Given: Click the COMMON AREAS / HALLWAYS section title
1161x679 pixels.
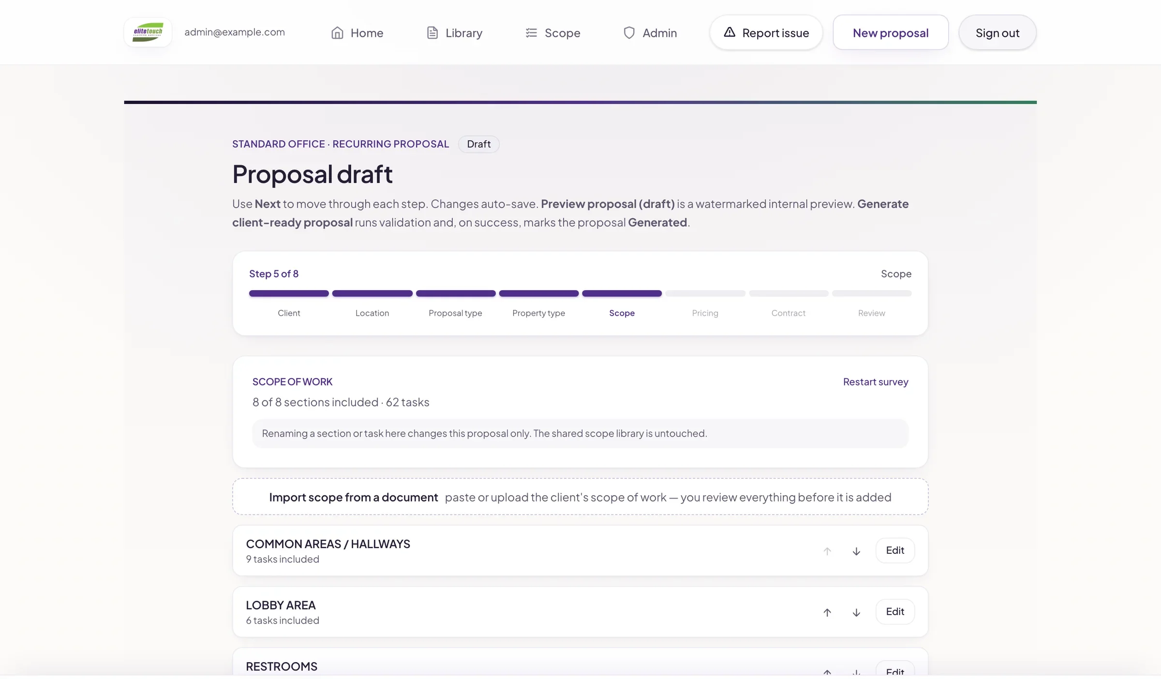Looking at the screenshot, I should [328, 544].
